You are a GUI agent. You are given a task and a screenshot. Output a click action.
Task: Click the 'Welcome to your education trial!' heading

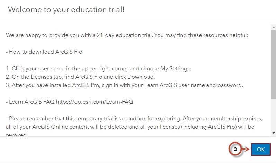click(66, 10)
